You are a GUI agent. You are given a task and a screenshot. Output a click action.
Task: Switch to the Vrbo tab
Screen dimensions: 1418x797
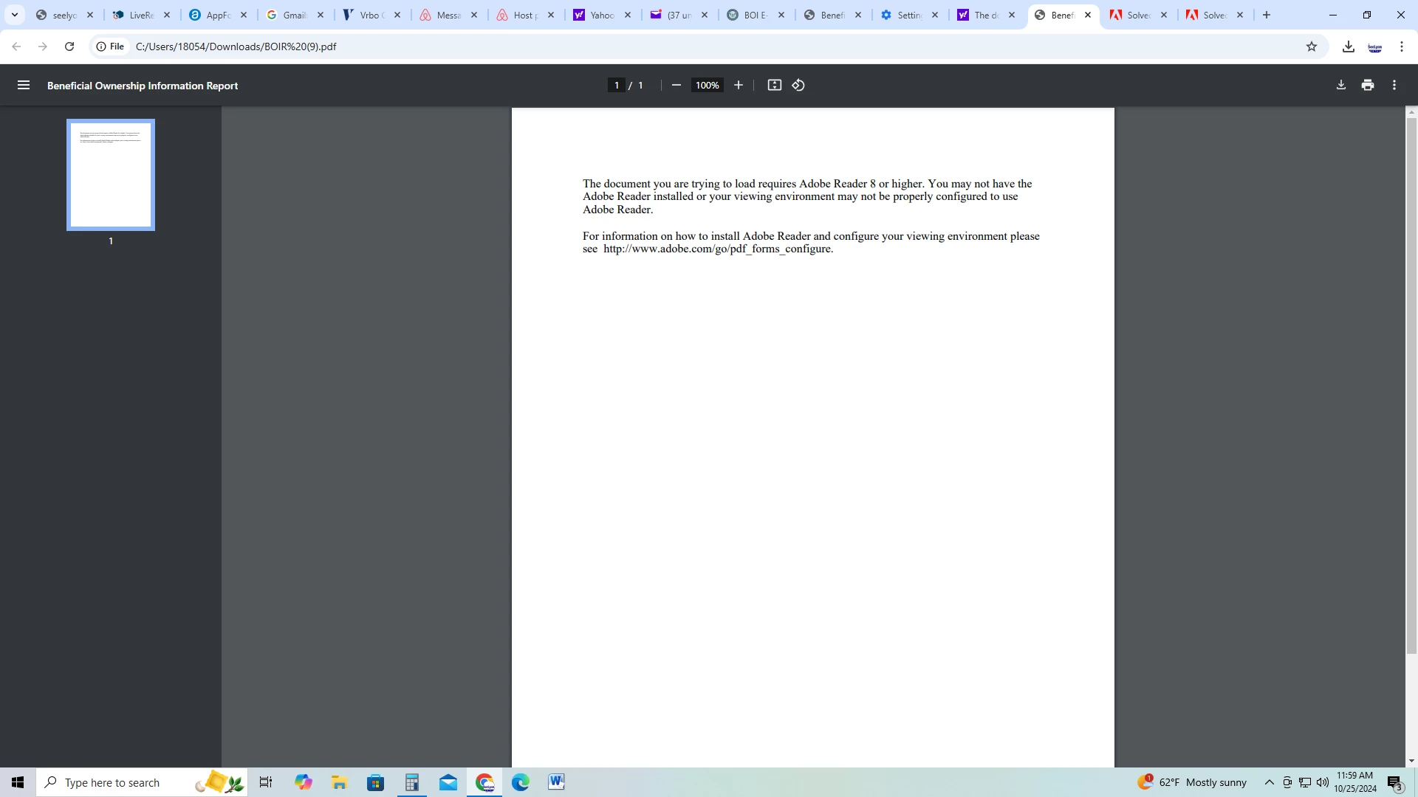[x=365, y=15]
